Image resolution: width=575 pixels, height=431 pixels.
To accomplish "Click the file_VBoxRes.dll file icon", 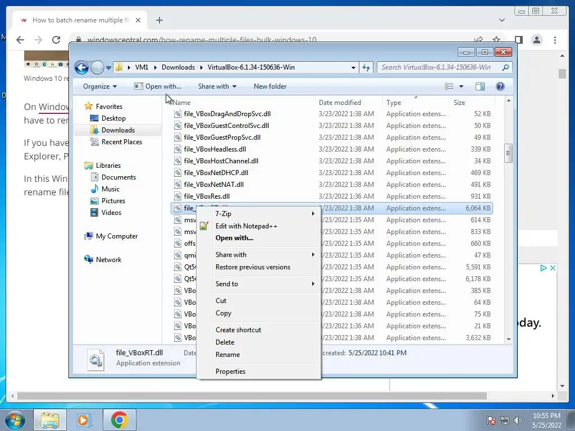I will click(x=177, y=196).
